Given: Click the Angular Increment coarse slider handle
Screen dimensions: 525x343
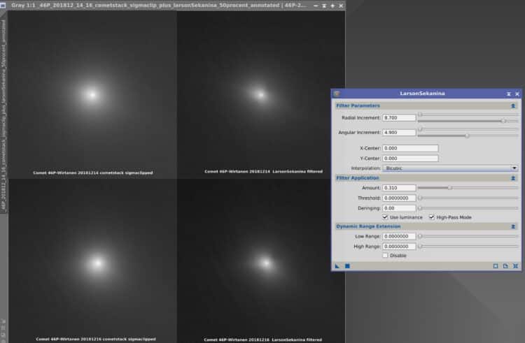Looking at the screenshot, I should coord(420,129).
